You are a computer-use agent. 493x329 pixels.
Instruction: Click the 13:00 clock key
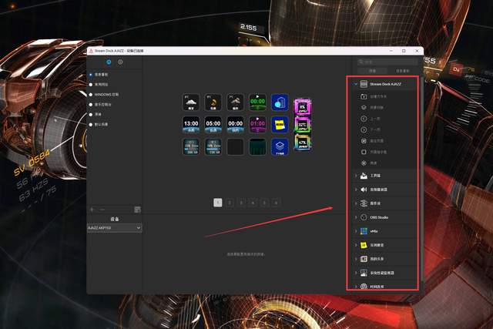pyautogui.click(x=191, y=124)
